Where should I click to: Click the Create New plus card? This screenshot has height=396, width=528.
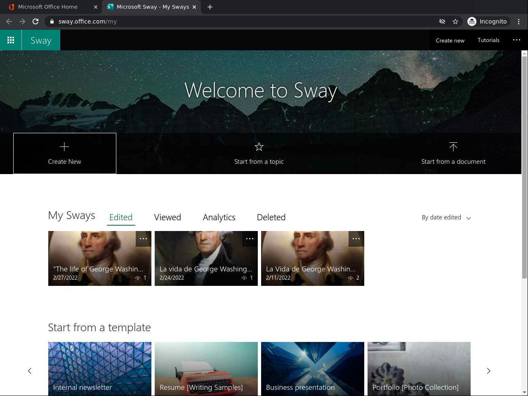tap(65, 153)
